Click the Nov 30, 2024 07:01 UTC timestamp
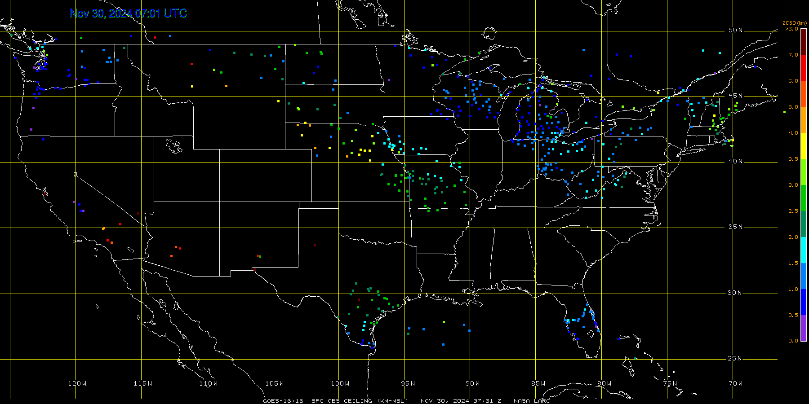 pos(128,13)
